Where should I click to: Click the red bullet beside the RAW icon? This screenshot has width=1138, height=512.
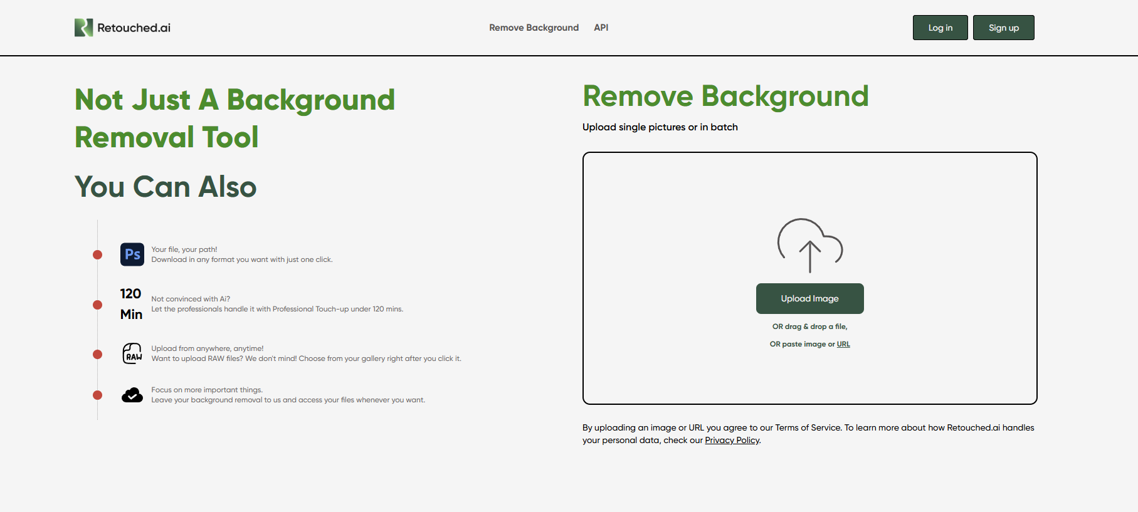pos(97,354)
